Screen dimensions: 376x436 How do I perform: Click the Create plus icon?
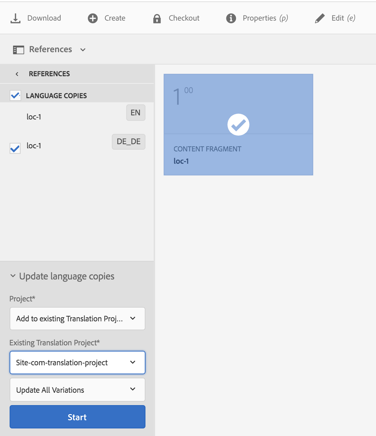point(93,18)
